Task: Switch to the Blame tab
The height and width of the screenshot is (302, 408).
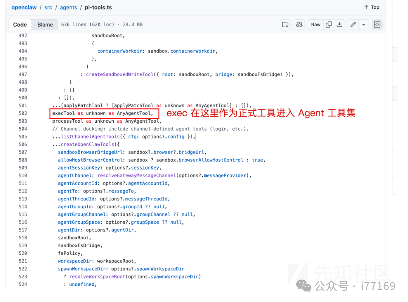Action: 45,24
